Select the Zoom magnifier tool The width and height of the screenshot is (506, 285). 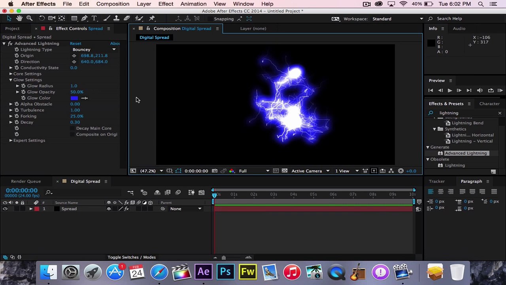29,19
